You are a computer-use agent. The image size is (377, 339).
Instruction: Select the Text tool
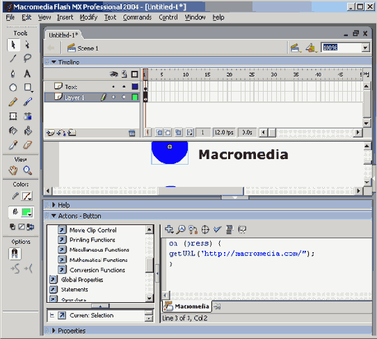27,74
